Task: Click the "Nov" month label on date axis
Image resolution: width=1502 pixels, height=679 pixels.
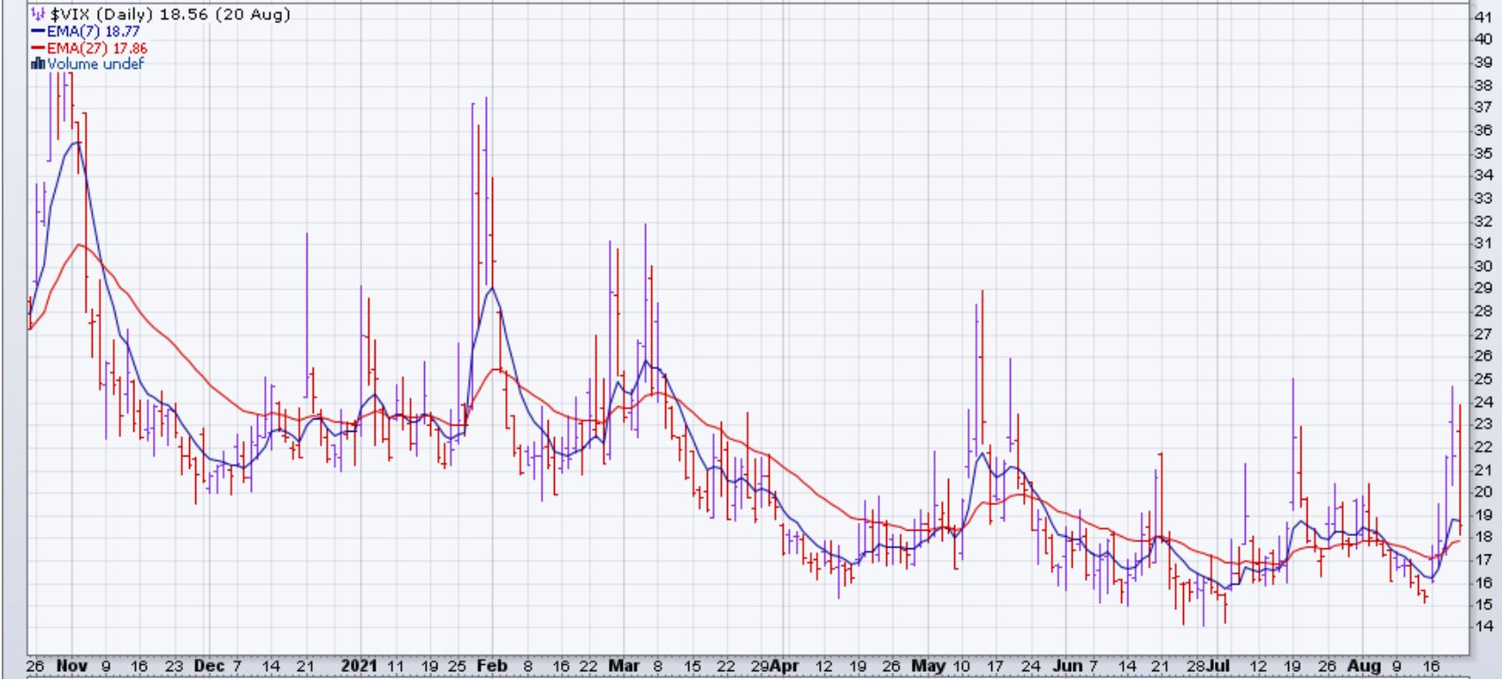Action: (72, 665)
